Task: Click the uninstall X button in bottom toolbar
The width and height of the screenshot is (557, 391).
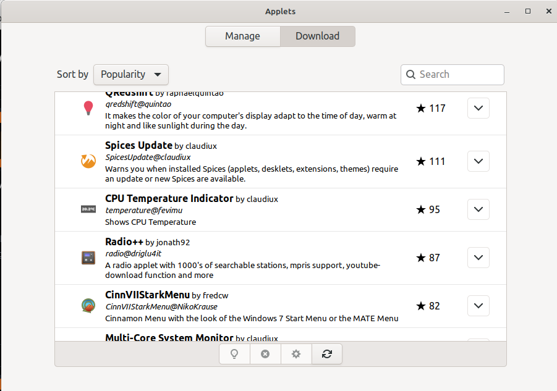Action: pyautogui.click(x=265, y=354)
